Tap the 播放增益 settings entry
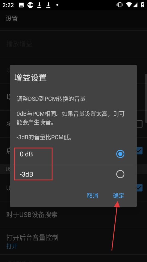Image resolution: width=147 pixels, height=262 pixels. 73,44
